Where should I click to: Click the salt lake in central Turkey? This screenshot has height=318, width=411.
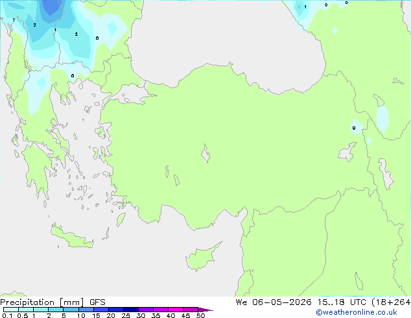click(x=205, y=154)
